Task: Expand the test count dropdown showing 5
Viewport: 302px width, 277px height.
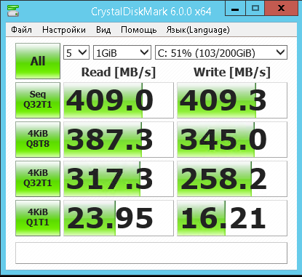Action: (76, 52)
